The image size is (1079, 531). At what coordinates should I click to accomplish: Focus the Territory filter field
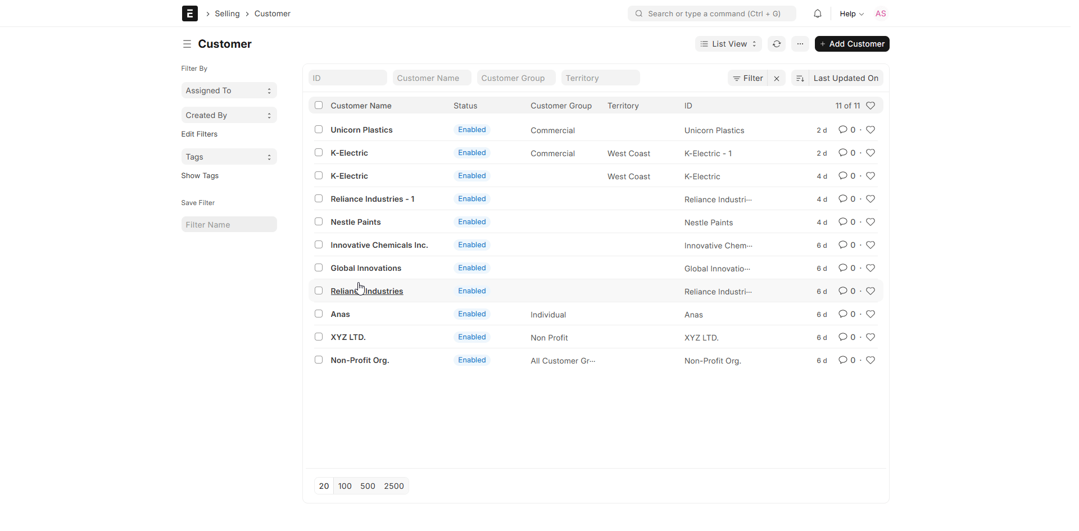[601, 78]
